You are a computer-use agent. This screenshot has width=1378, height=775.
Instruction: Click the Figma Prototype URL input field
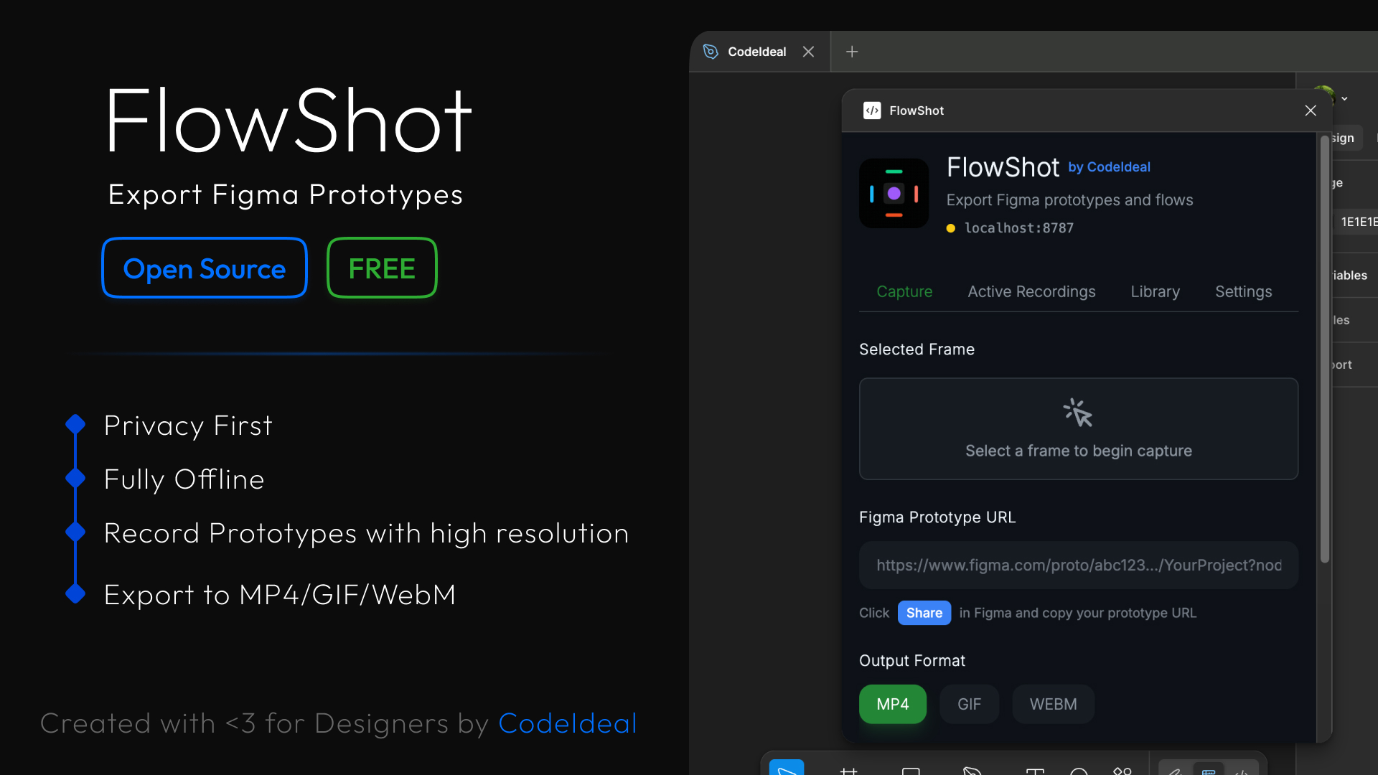click(1078, 565)
